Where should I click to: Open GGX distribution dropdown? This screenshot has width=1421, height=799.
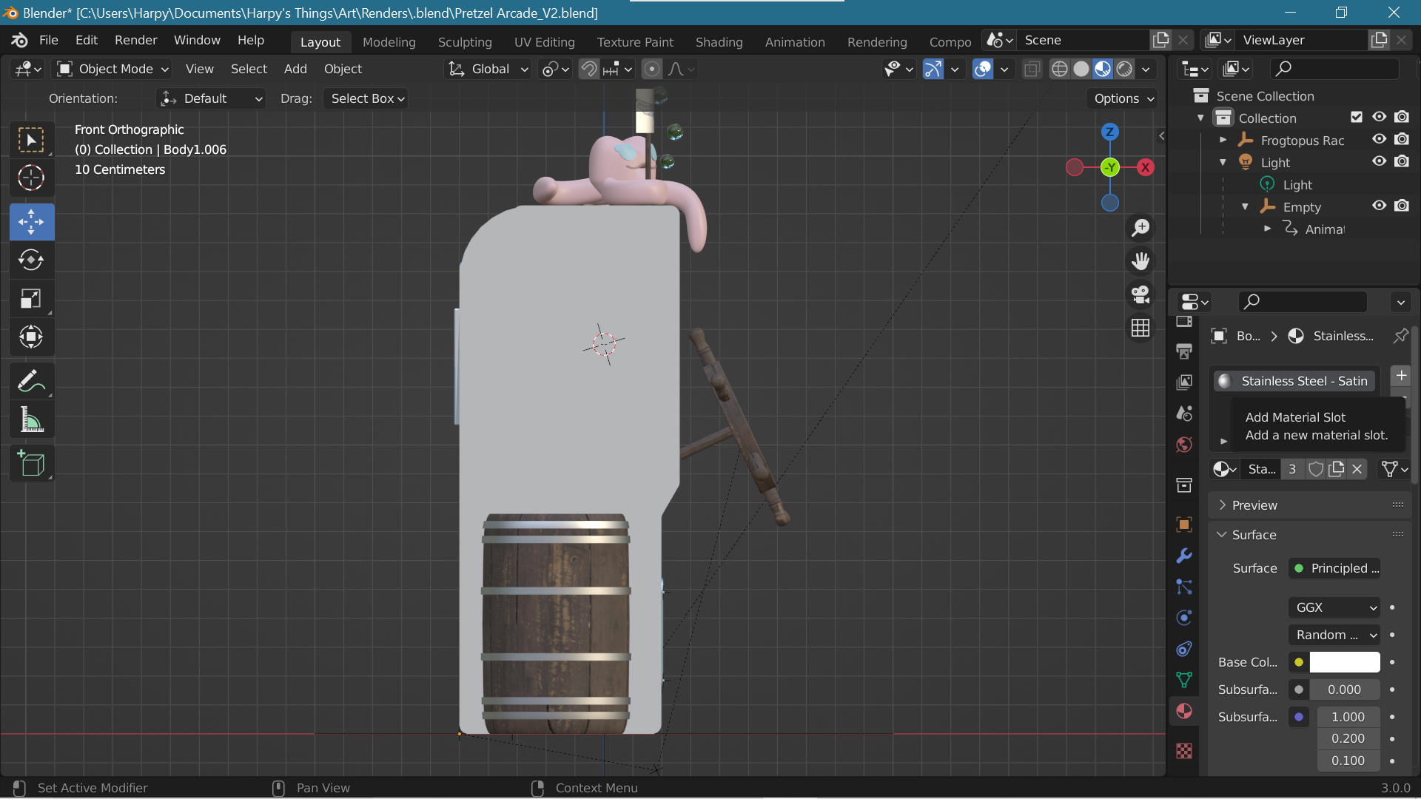1334,607
